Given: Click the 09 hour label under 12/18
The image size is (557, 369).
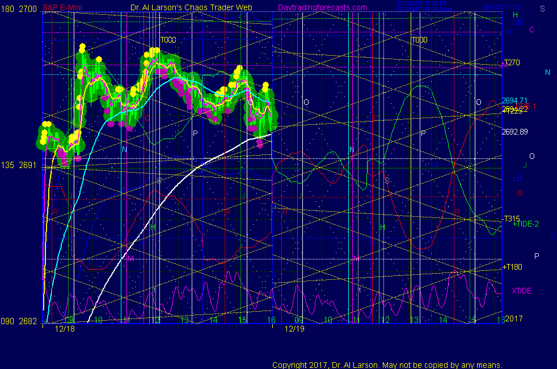Looking at the screenshot, I should (x=69, y=320).
